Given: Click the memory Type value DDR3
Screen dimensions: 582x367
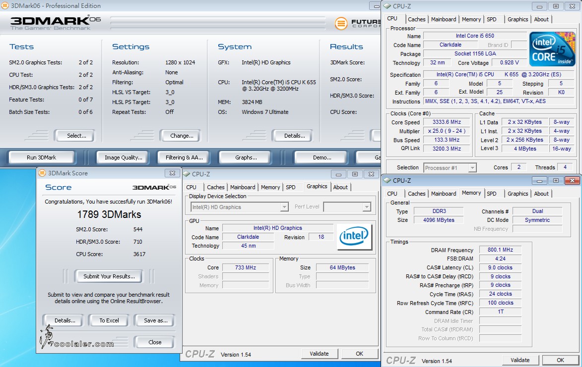Looking at the screenshot, I should tap(439, 211).
